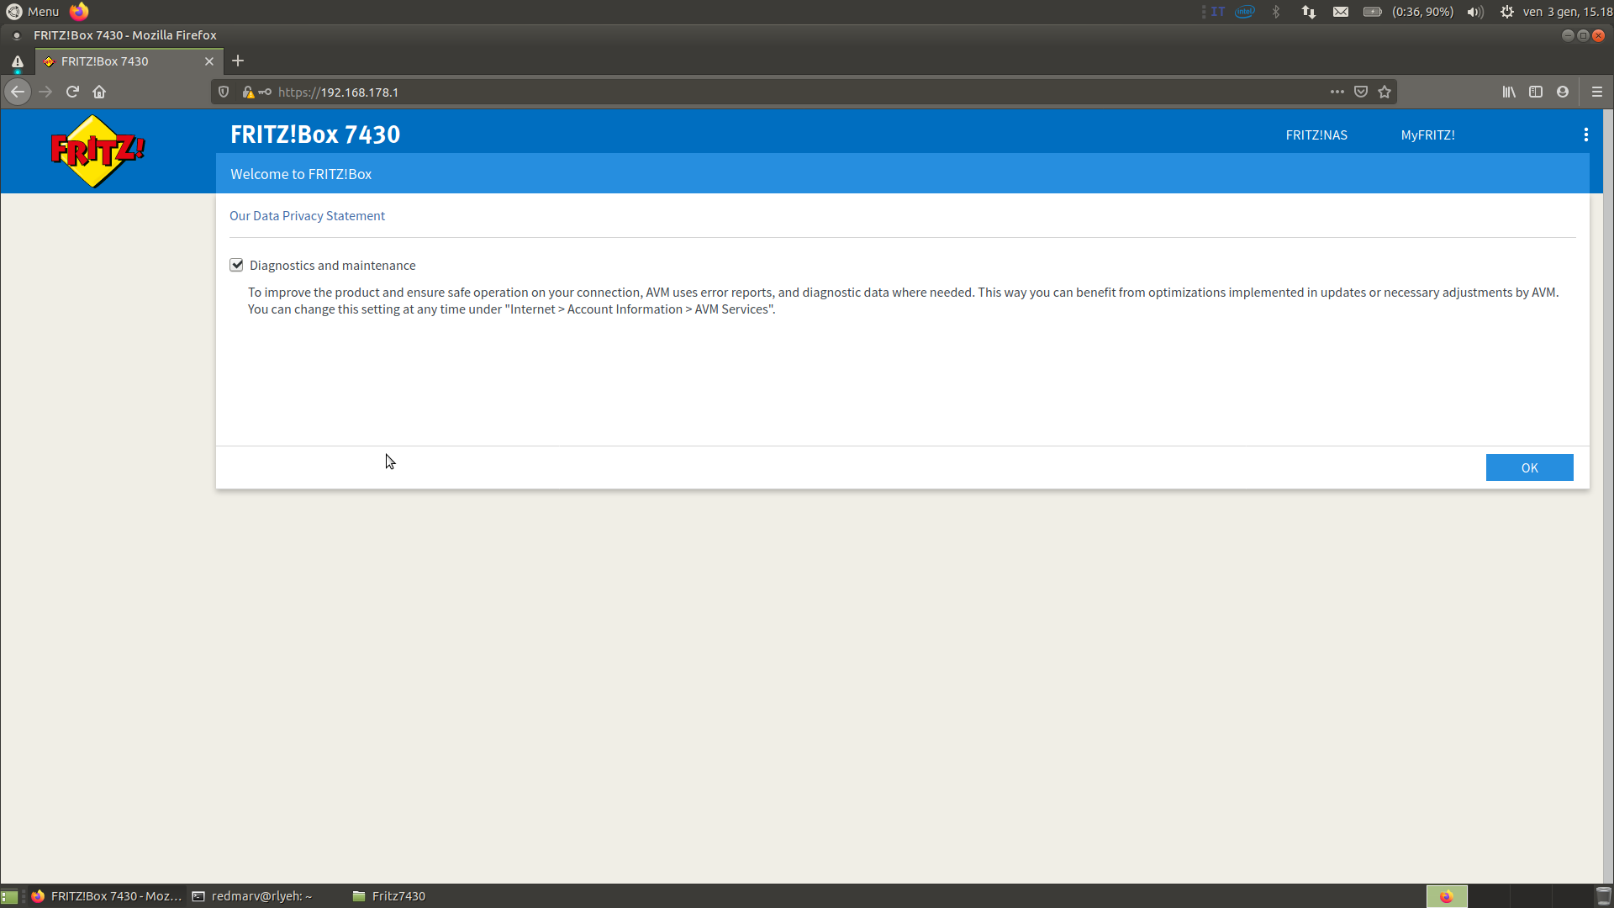Save page to Pocket

point(1361,92)
